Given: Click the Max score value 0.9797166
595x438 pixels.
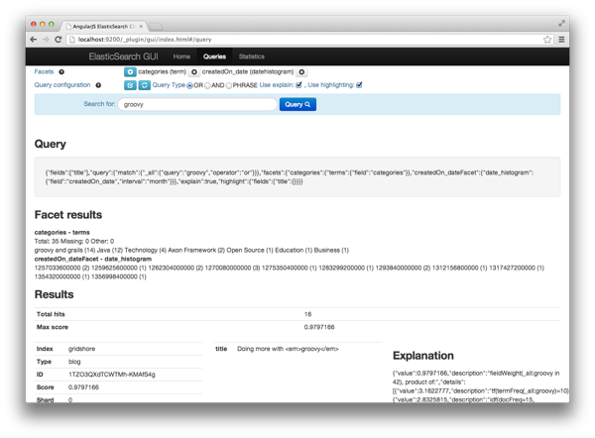Looking at the screenshot, I should coord(319,327).
